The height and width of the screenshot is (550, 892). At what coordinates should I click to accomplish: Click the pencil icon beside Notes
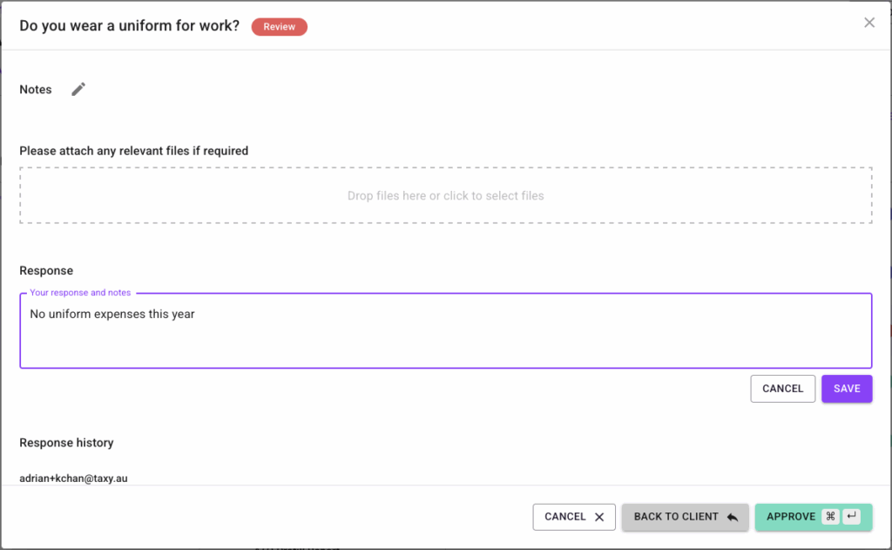coord(78,89)
